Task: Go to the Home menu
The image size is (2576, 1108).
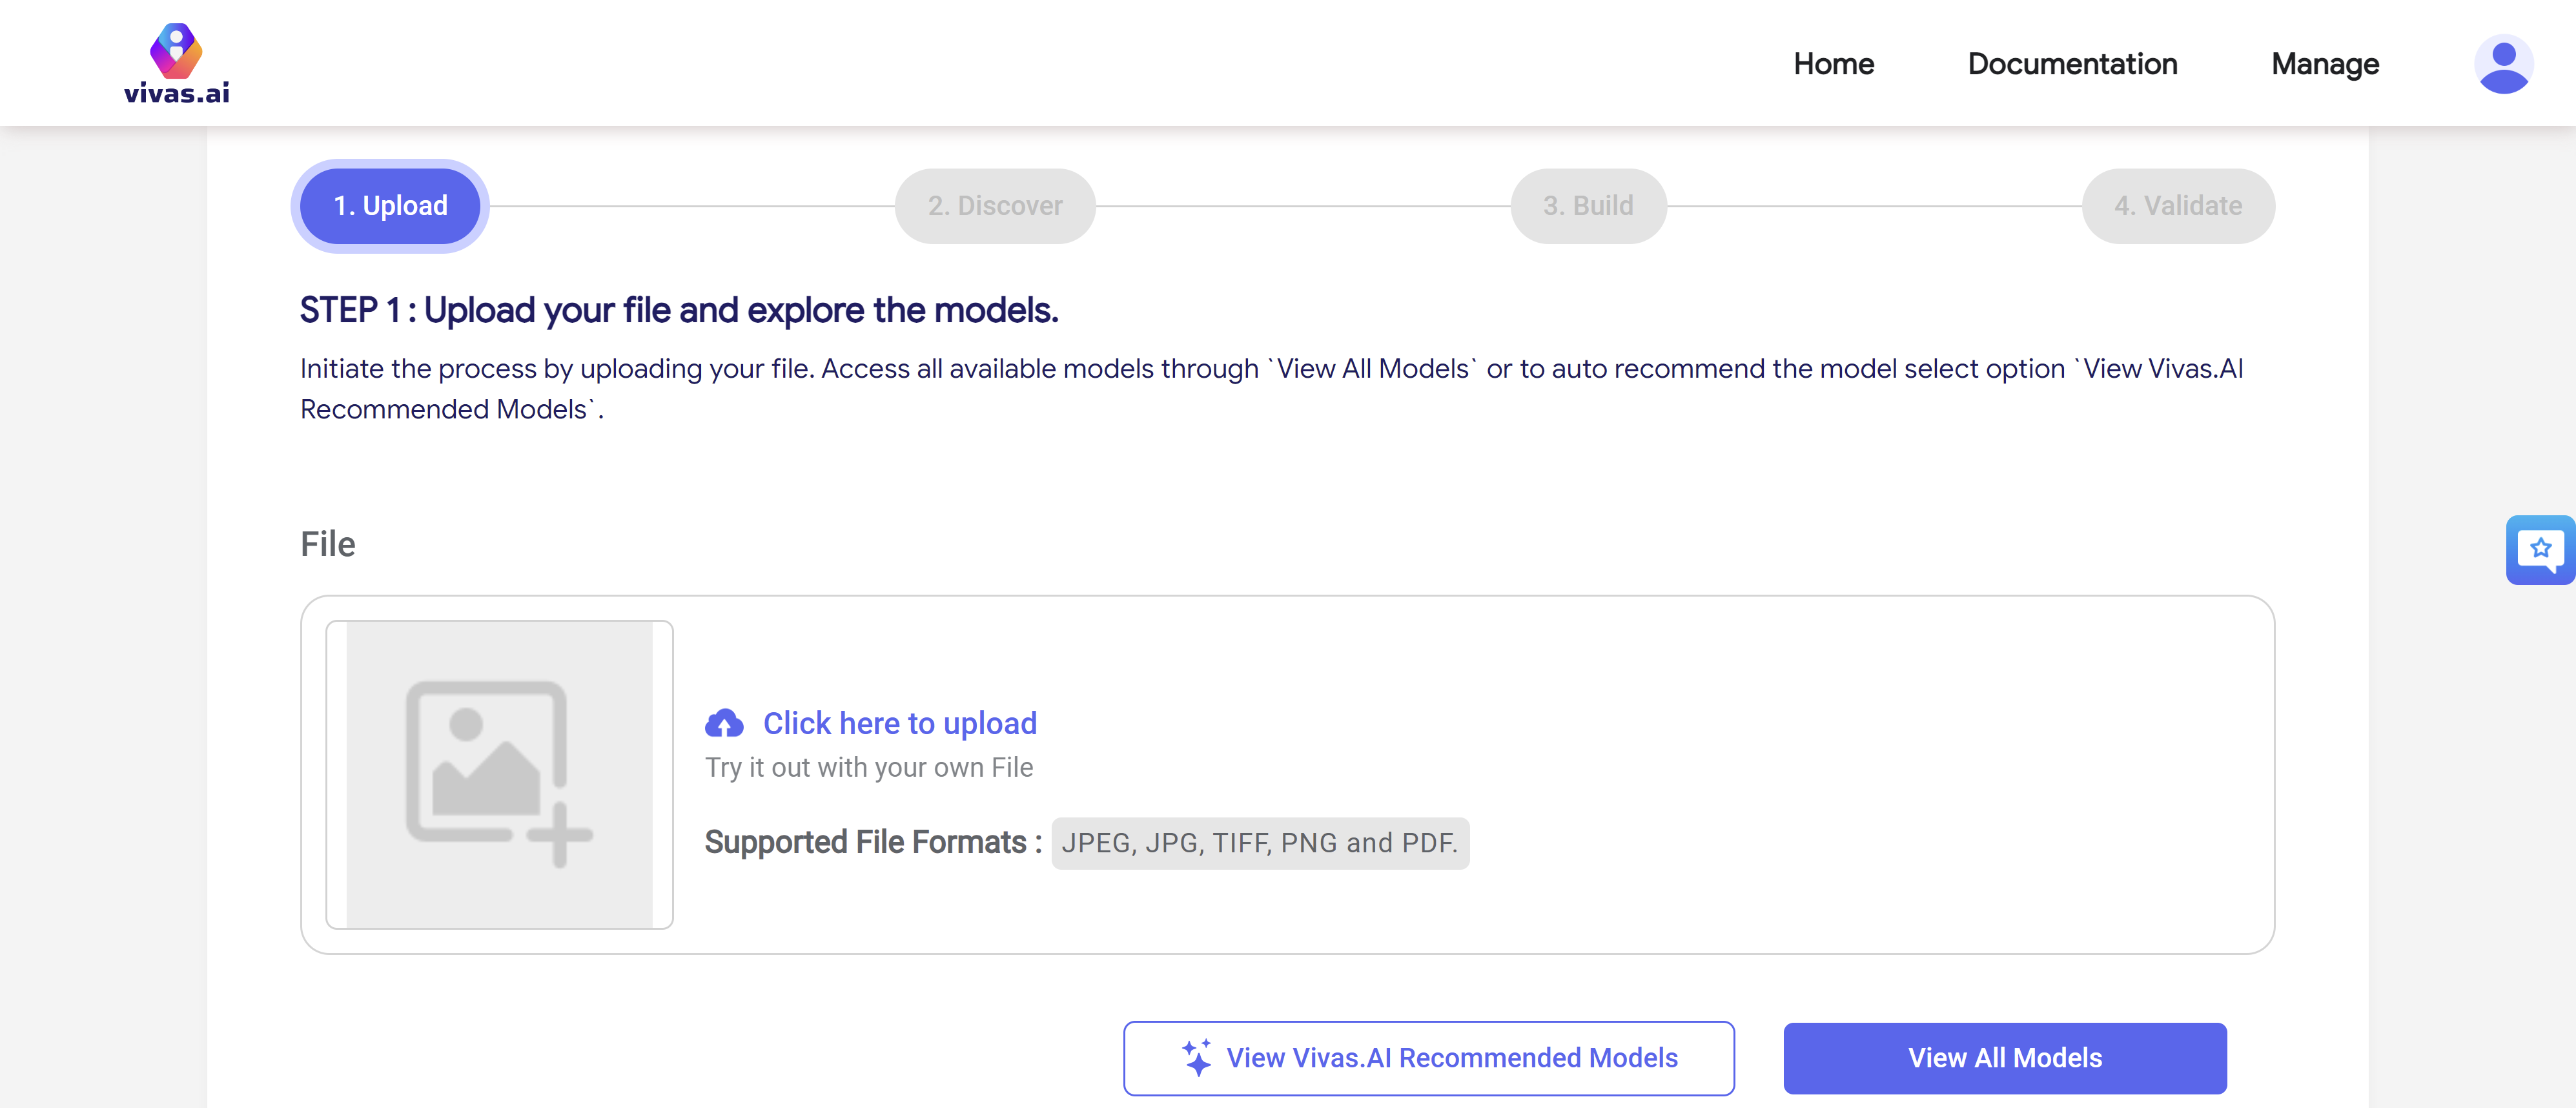Action: 1833,64
